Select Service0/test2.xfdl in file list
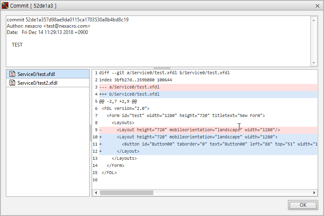Screen dimensions: 324x216 tap(37, 83)
